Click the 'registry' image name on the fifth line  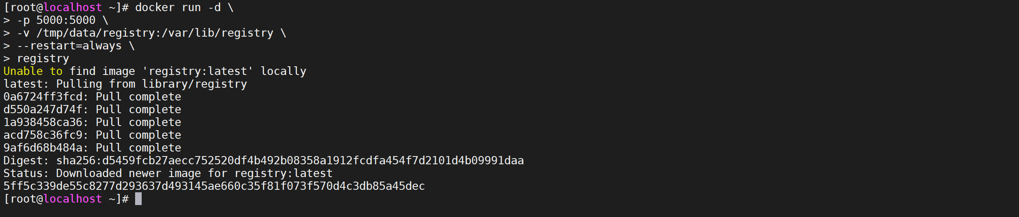(x=43, y=59)
